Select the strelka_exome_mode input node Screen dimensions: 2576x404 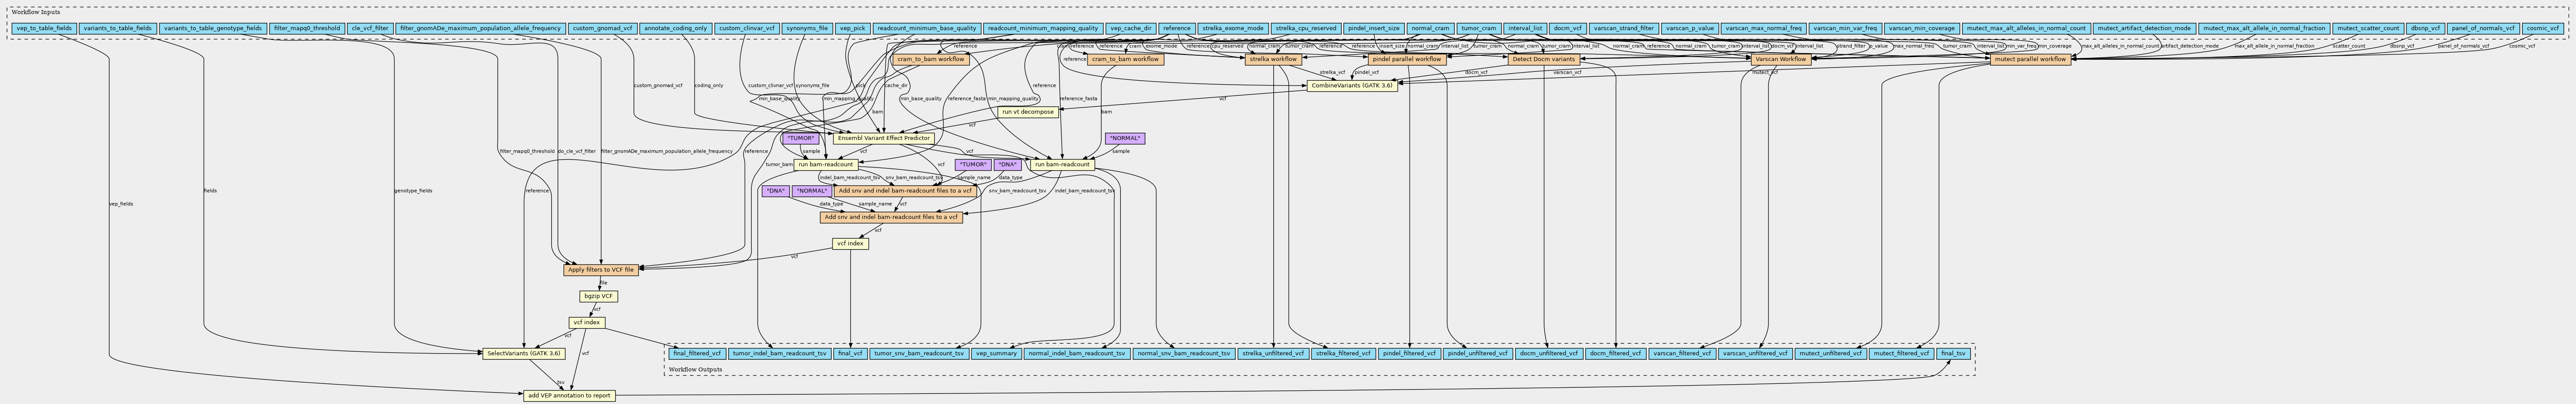(x=1233, y=29)
